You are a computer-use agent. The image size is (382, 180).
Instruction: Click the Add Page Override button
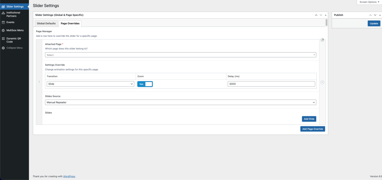click(313, 129)
